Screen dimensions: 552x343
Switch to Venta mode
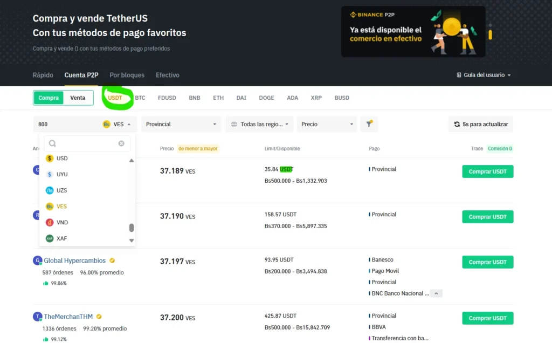78,98
